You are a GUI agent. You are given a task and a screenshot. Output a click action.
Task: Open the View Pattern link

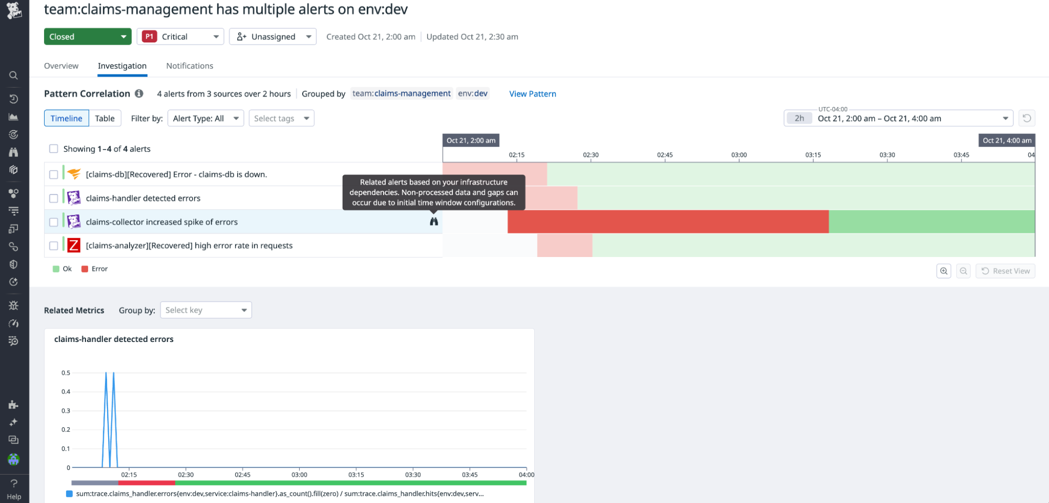[532, 94]
